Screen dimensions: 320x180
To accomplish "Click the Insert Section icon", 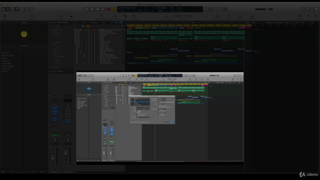I will coord(240,16).
